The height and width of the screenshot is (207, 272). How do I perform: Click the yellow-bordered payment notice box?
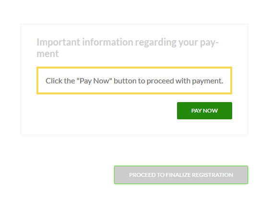(134, 80)
